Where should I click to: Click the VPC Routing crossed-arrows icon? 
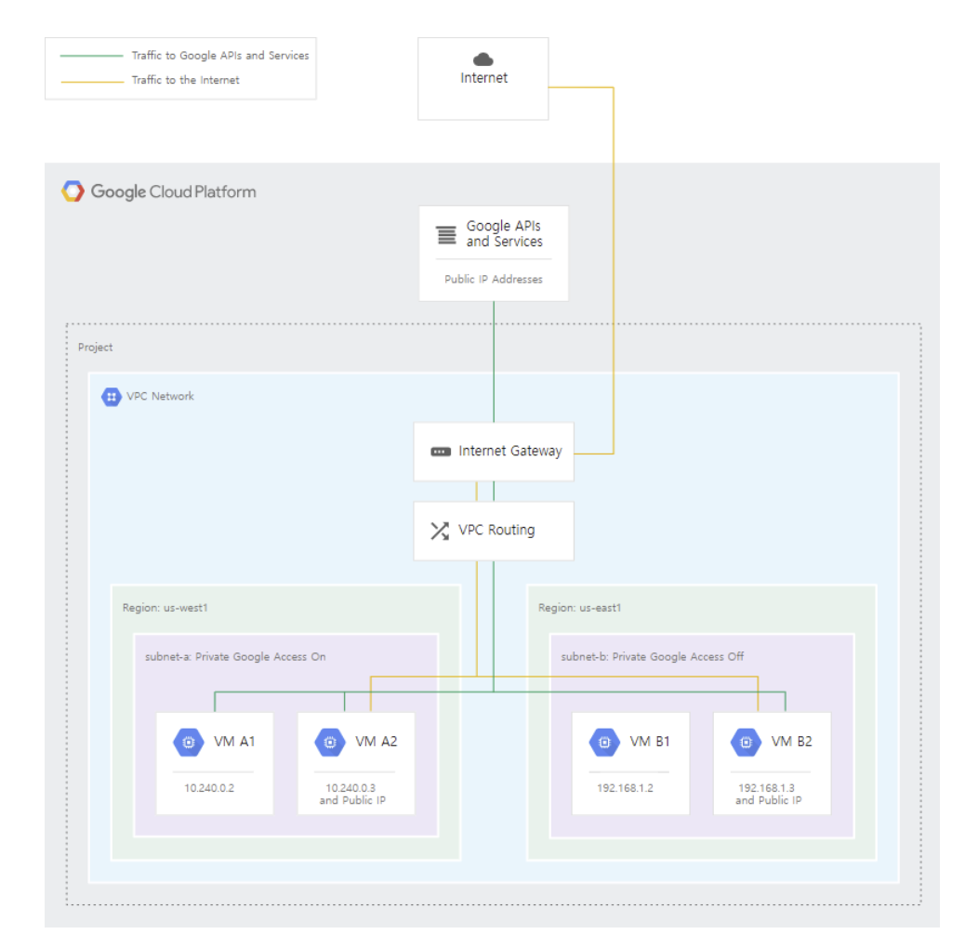pyautogui.click(x=440, y=531)
